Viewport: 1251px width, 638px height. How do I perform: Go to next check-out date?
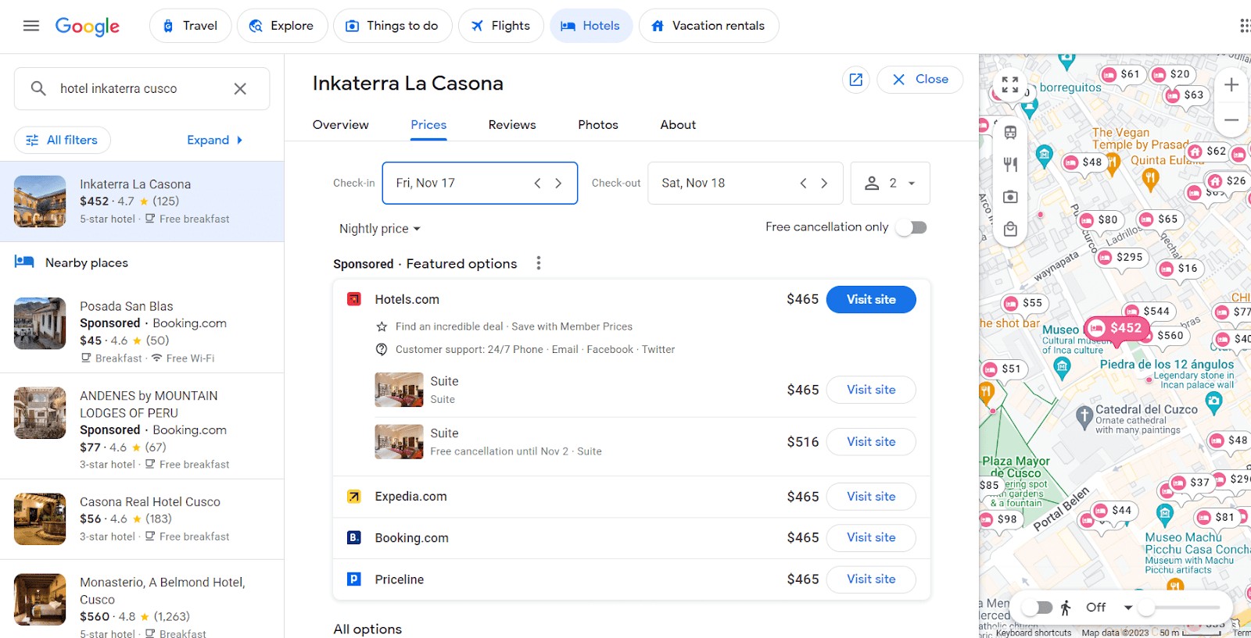pyautogui.click(x=824, y=183)
